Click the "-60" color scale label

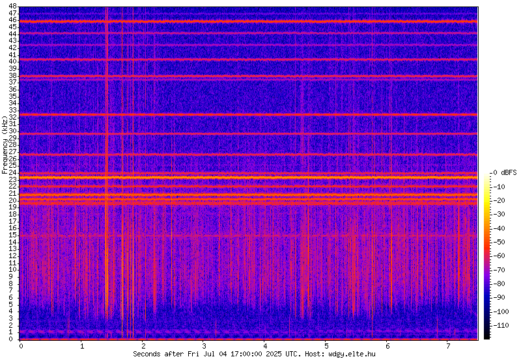point(499,256)
